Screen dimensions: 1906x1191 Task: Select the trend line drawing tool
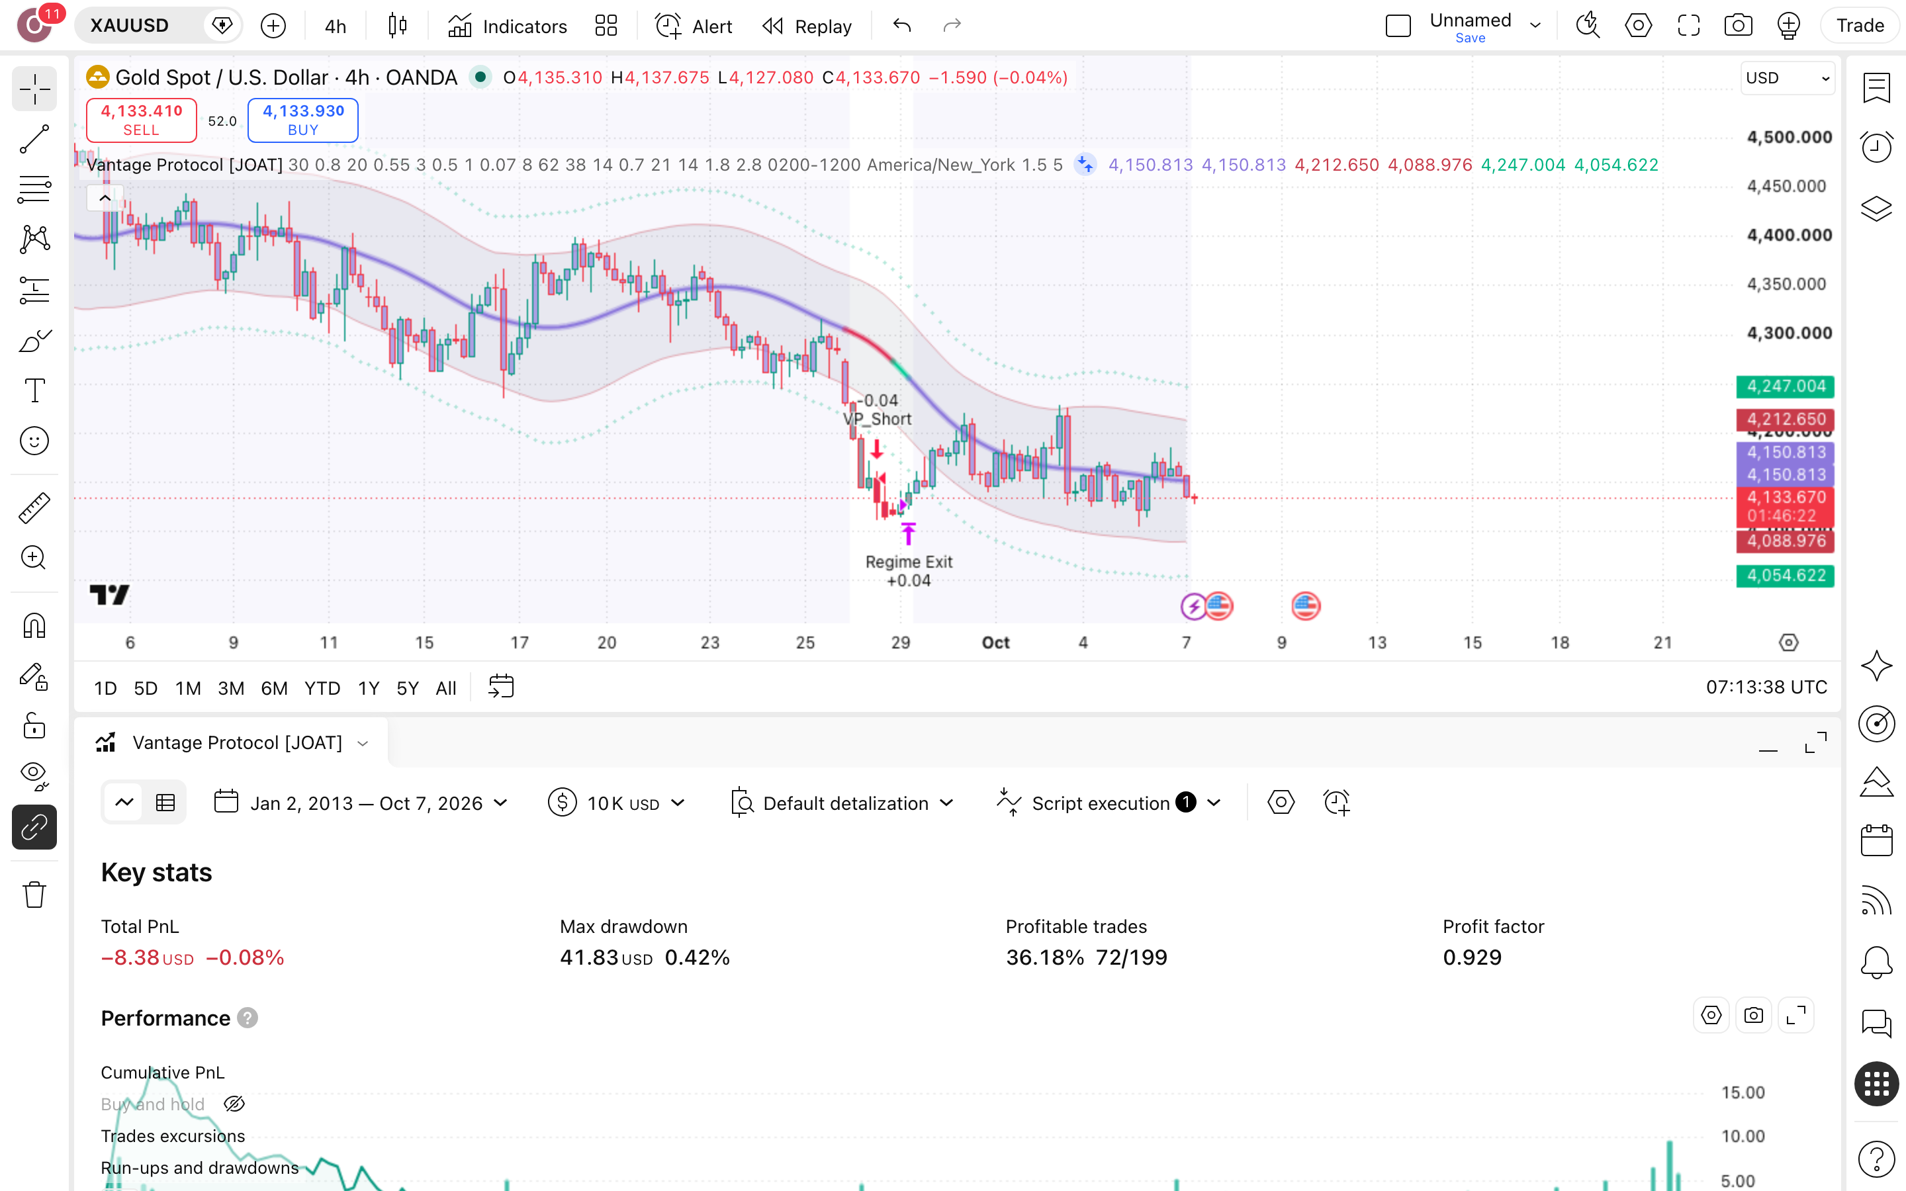point(34,140)
